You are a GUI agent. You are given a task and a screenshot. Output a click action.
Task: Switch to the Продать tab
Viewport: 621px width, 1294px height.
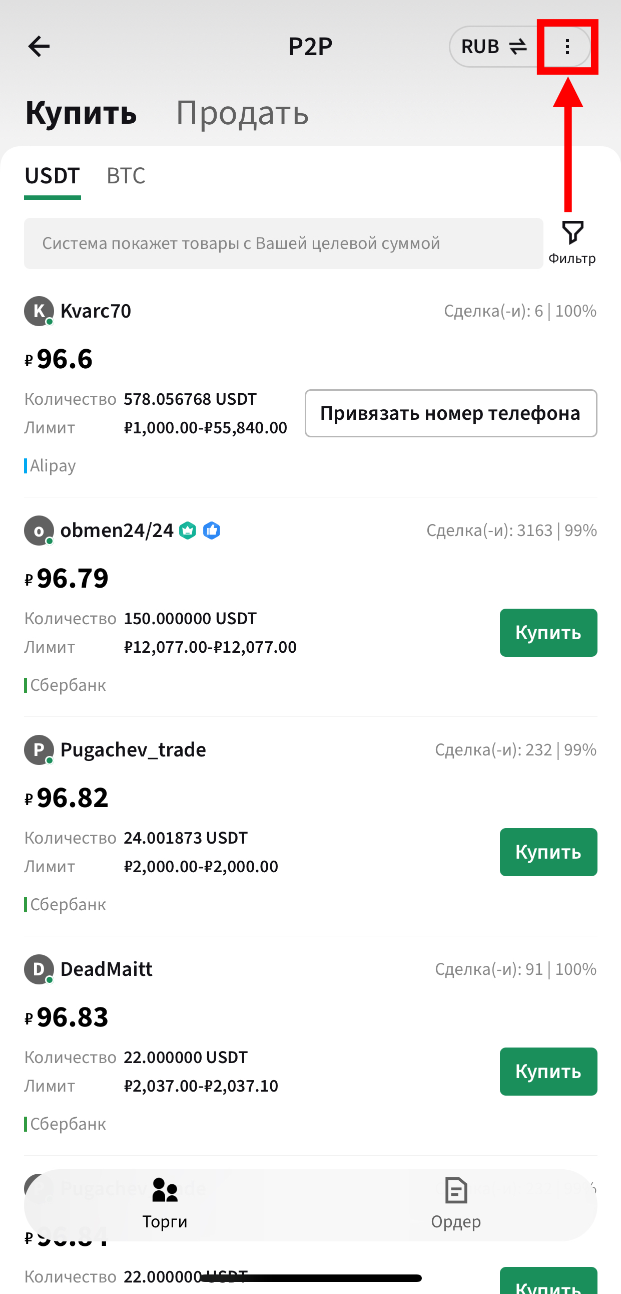(x=242, y=113)
